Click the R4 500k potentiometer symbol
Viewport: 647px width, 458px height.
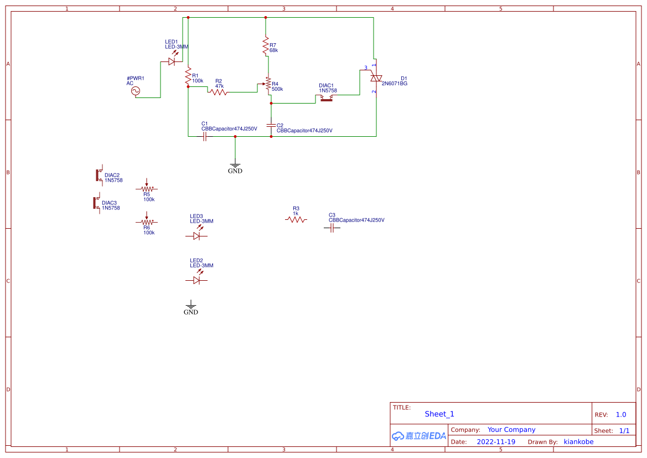[x=268, y=84]
